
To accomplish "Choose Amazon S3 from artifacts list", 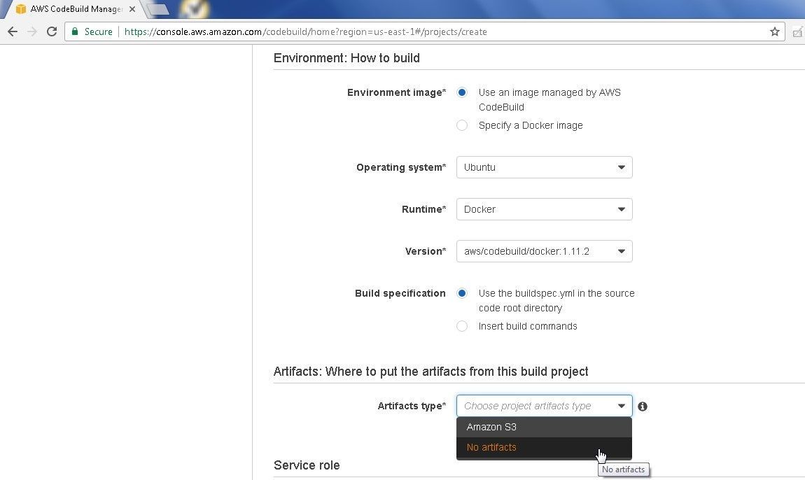I will (x=544, y=427).
